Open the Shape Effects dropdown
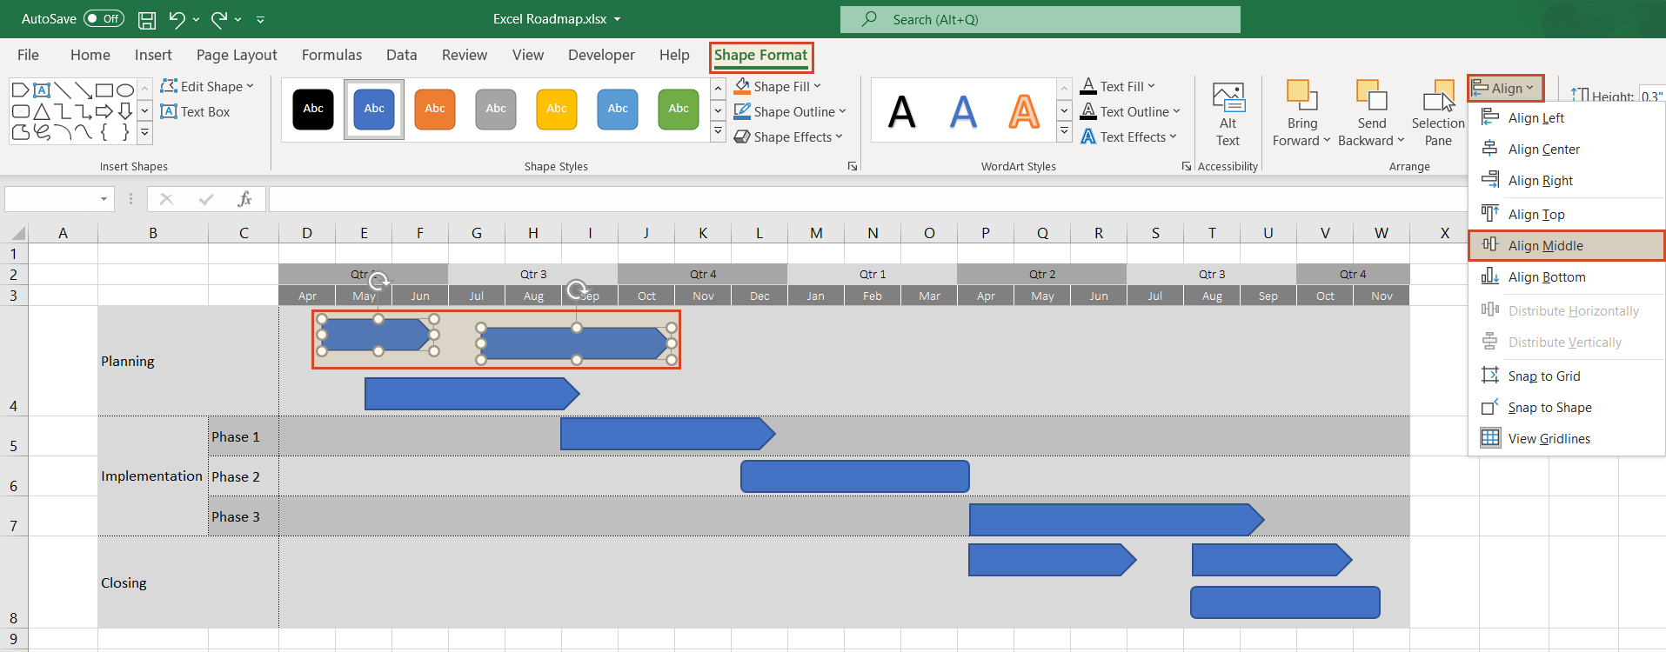Image resolution: width=1666 pixels, height=652 pixels. [x=788, y=137]
